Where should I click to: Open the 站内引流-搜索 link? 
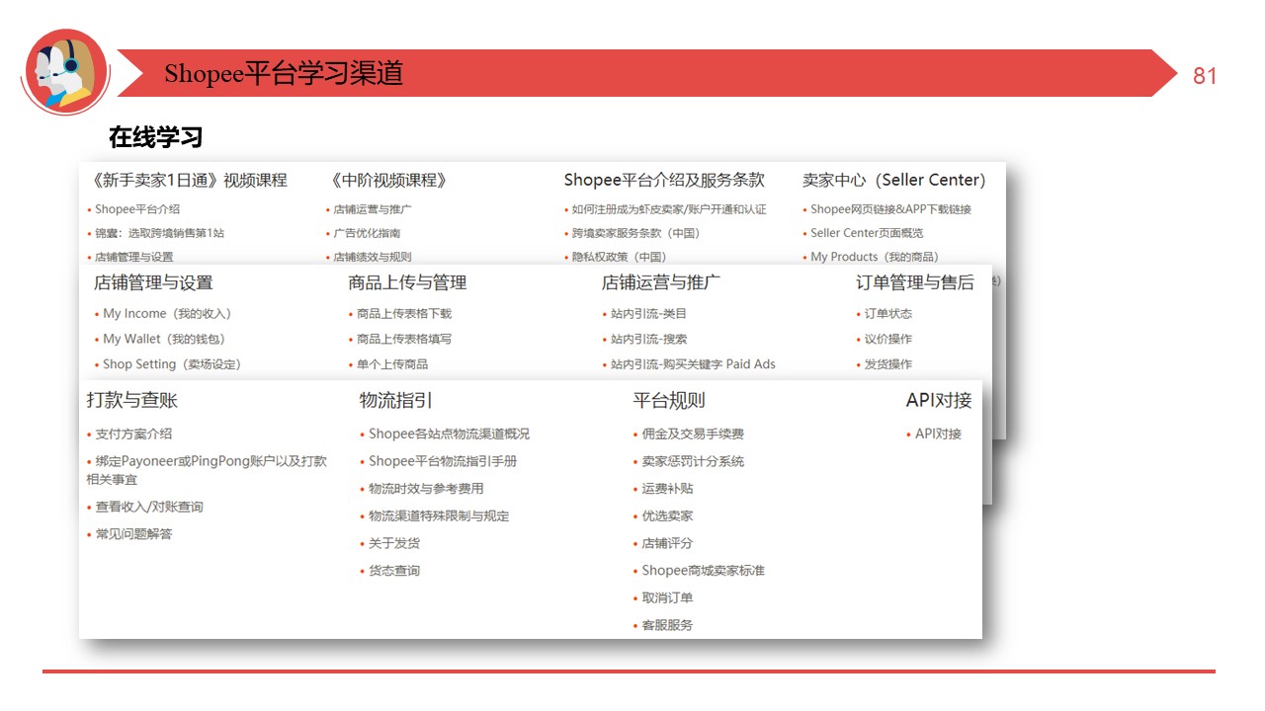(648, 339)
